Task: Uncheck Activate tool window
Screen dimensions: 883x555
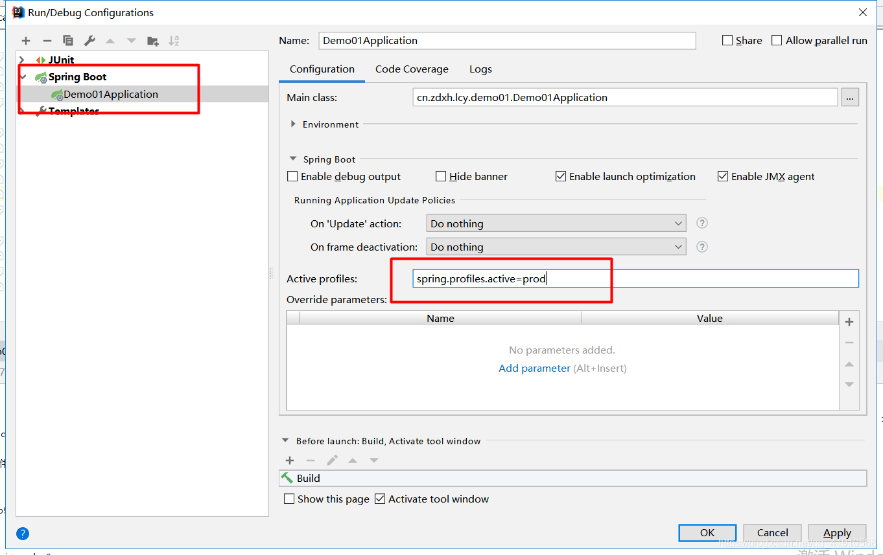Action: [x=380, y=499]
